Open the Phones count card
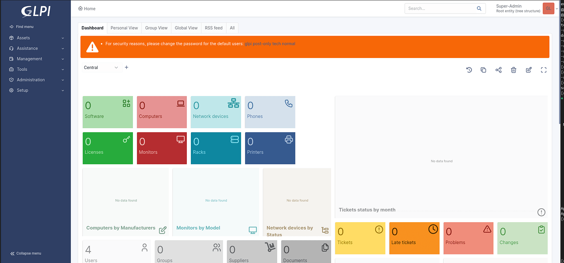This screenshot has width=564, height=263. coord(270,112)
